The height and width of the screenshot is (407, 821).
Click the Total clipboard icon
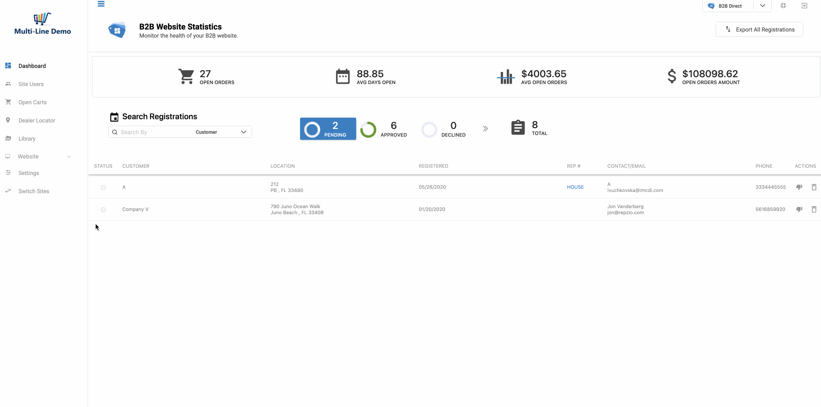point(518,128)
